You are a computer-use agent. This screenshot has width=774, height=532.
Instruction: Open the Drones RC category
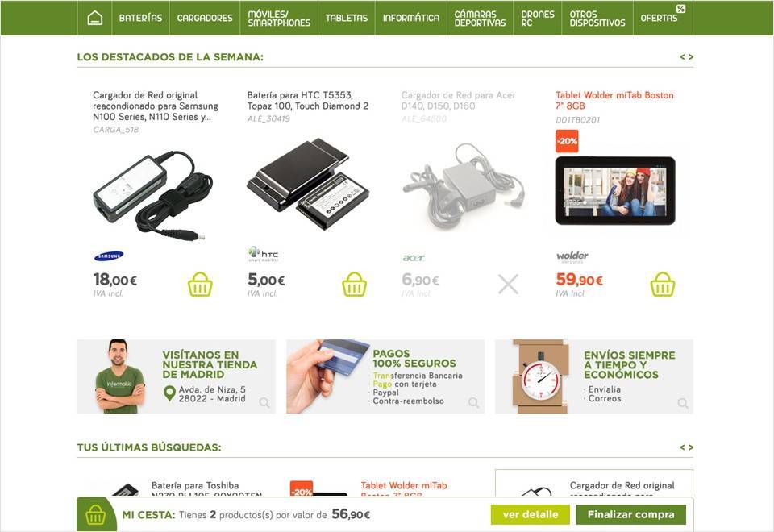(538, 19)
